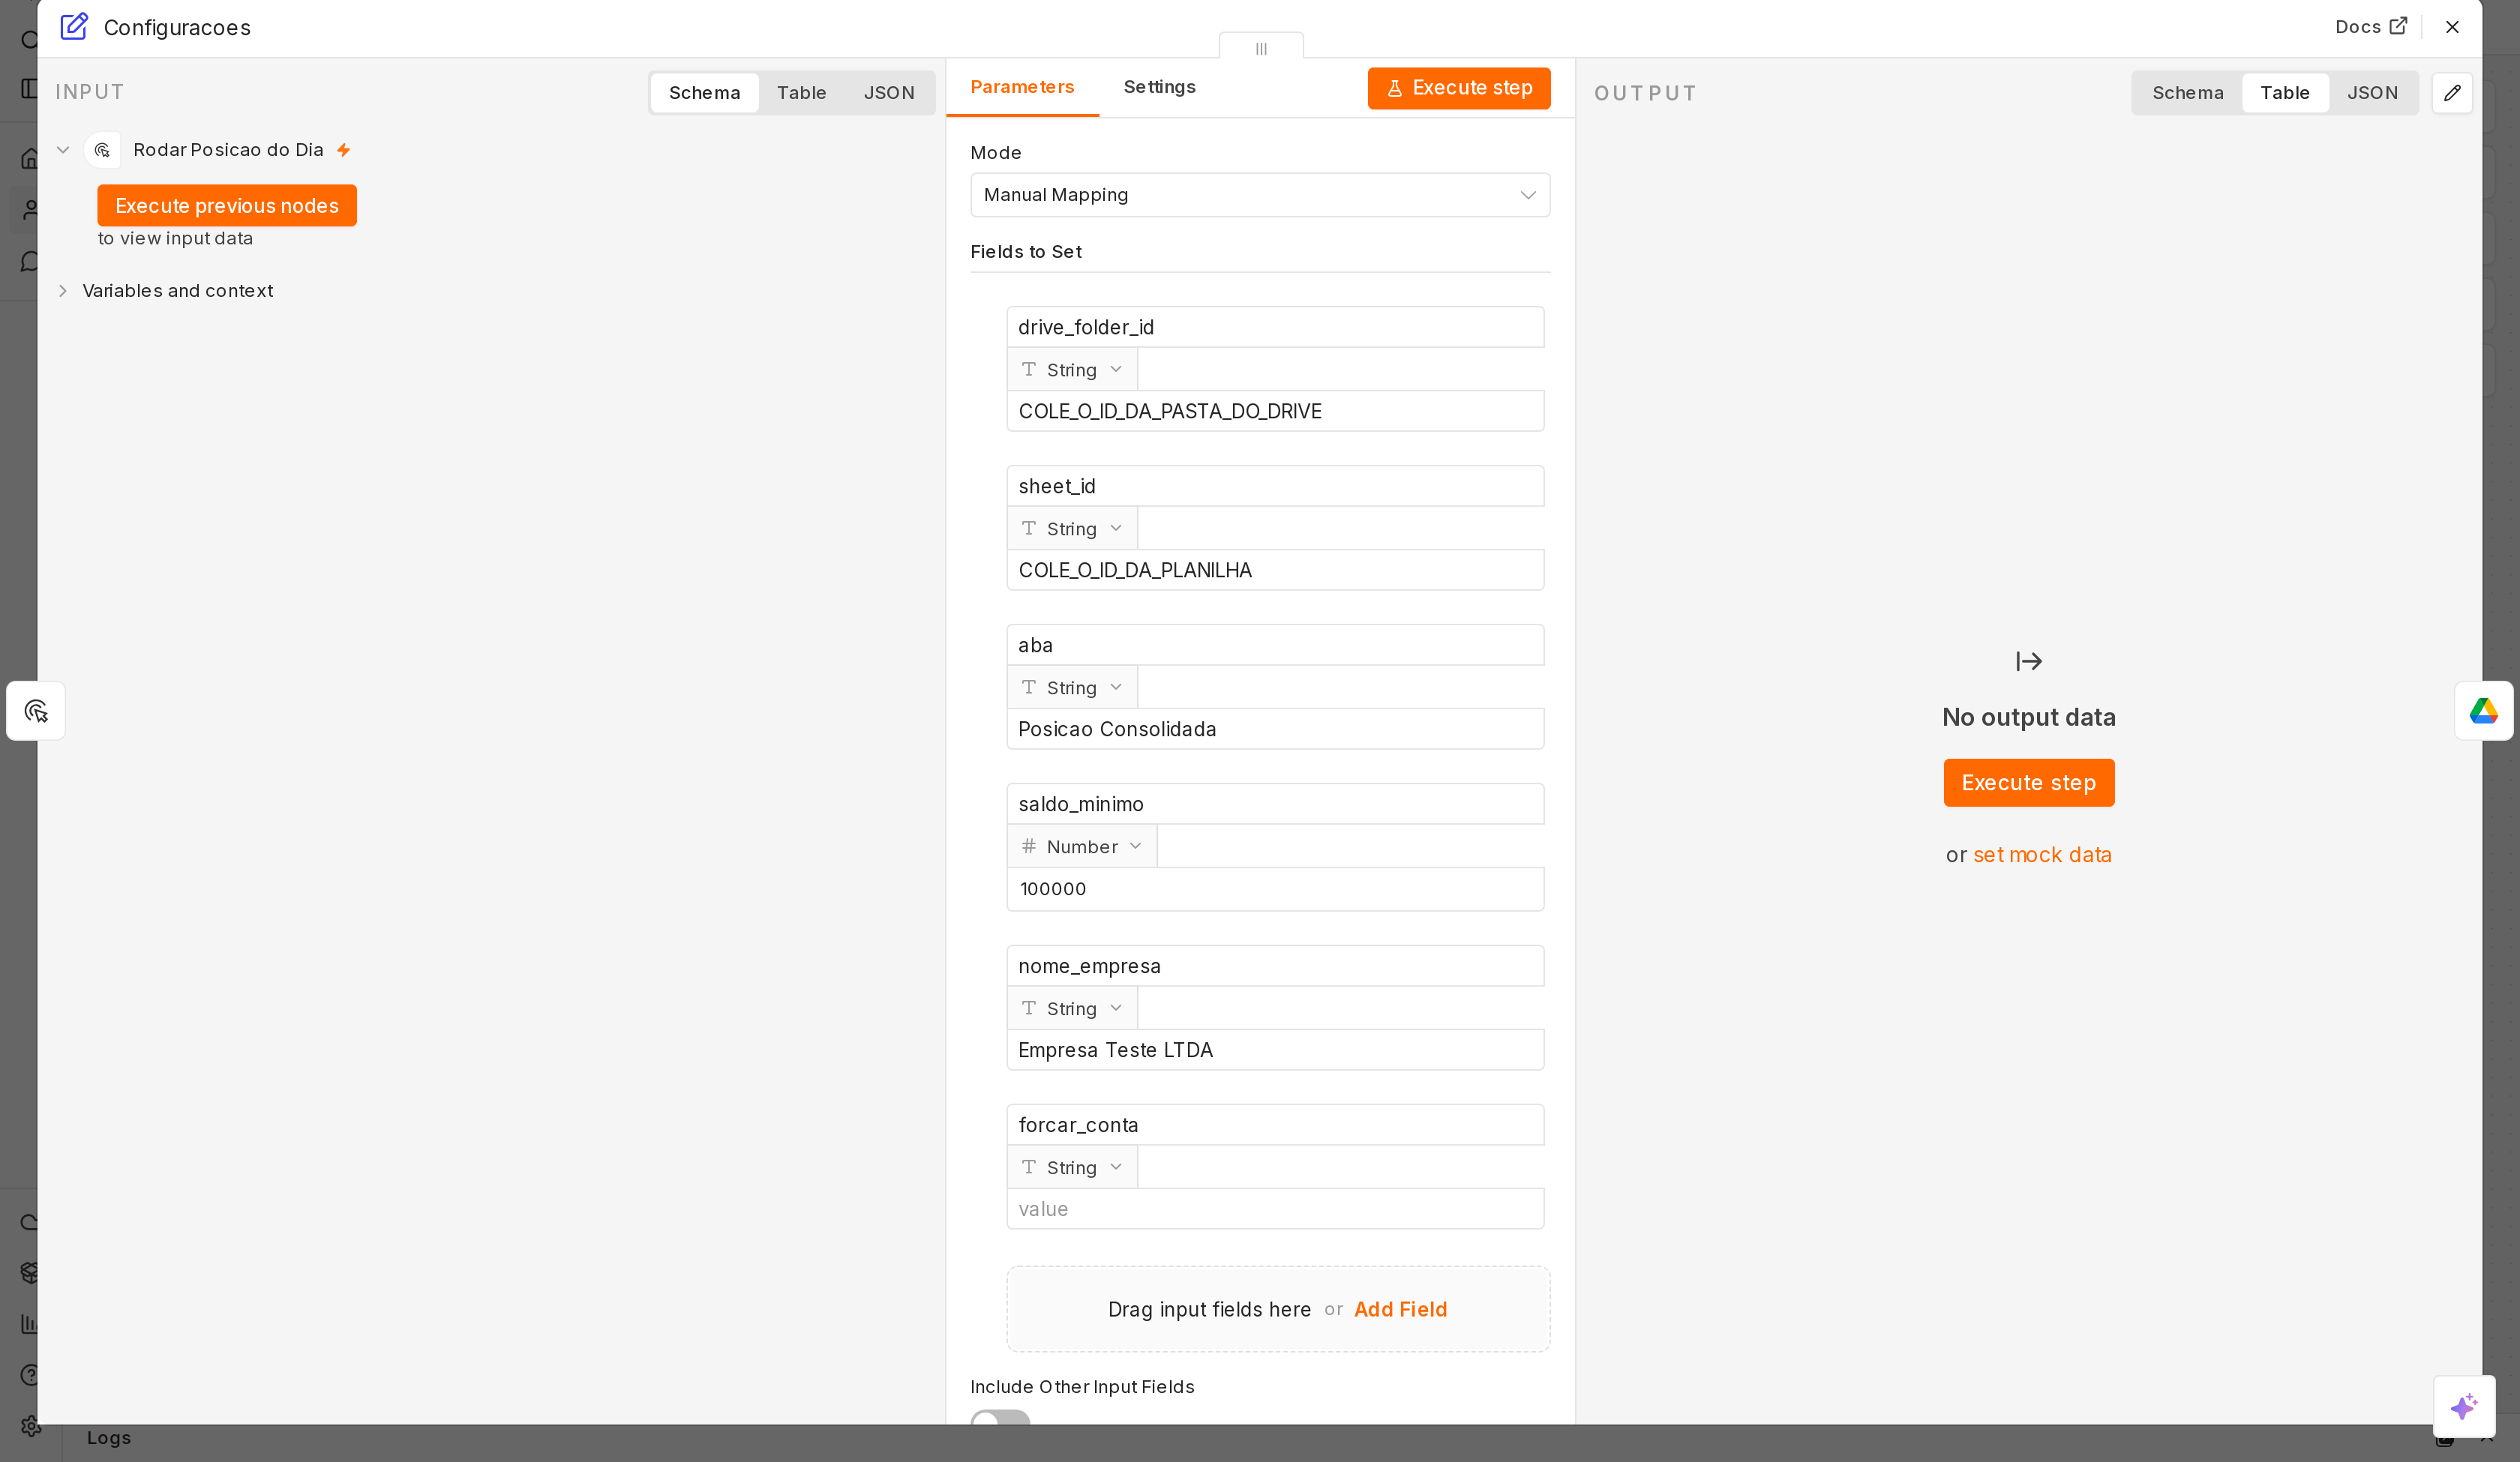Select the Parameters tab
The height and width of the screenshot is (1462, 2520).
(x=1022, y=87)
